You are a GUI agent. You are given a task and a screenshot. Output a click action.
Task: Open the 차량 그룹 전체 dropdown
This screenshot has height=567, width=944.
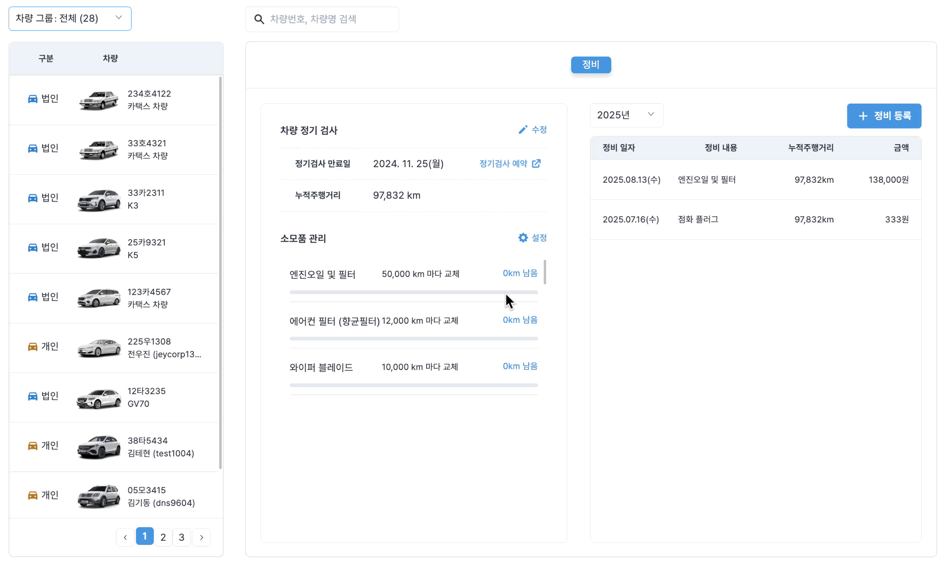pyautogui.click(x=70, y=19)
